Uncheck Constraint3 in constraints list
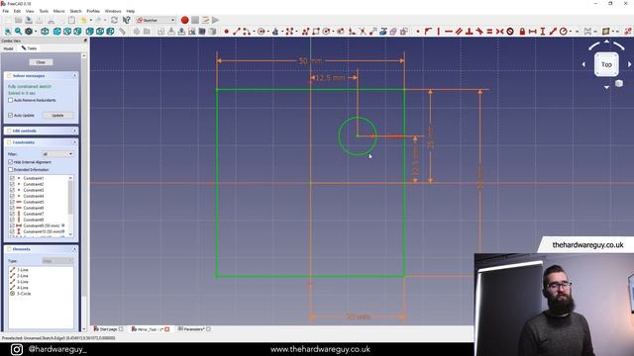Viewport: 634px width, 356px height. [12, 190]
